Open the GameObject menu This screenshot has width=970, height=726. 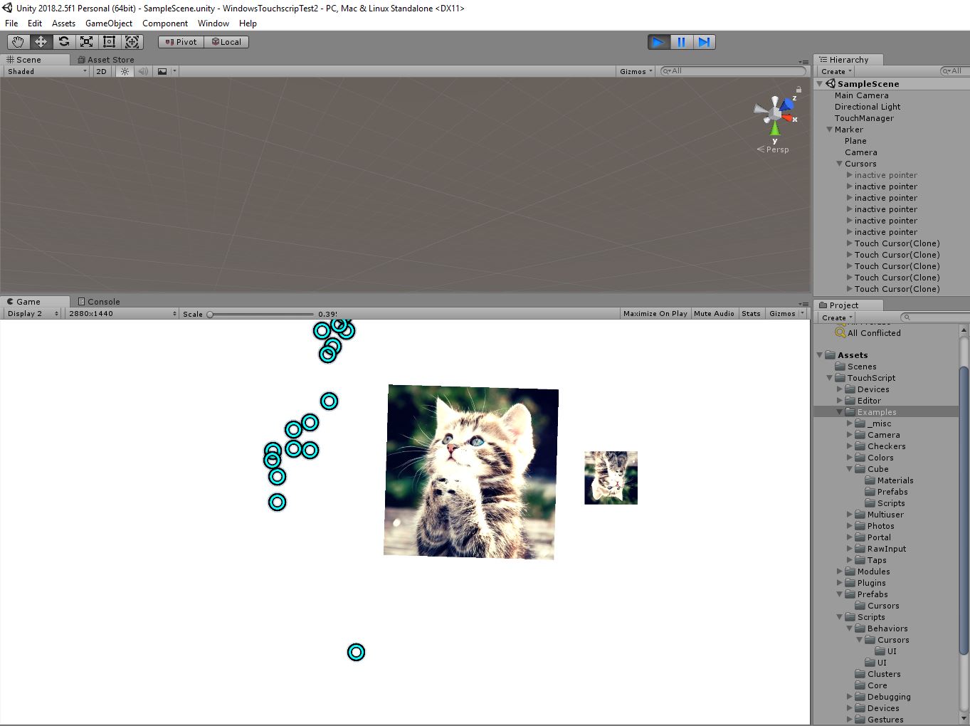coord(108,23)
